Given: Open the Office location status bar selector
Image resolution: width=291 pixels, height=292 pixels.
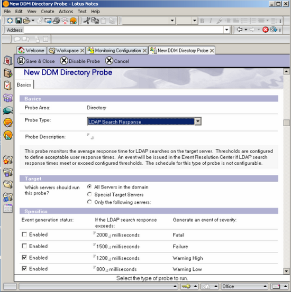Looking at the screenshot, I should [244, 286].
